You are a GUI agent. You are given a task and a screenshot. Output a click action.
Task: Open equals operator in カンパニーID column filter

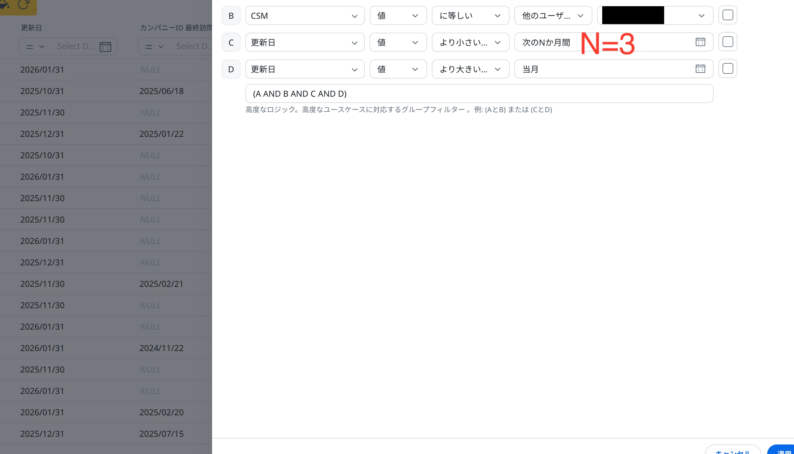point(154,47)
